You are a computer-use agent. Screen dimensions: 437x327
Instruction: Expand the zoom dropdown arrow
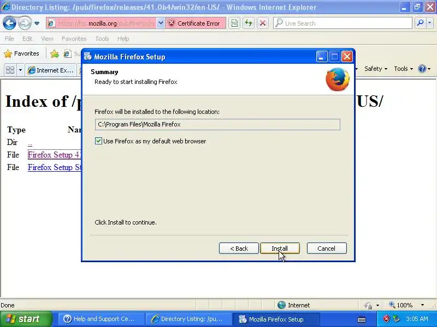422,305
